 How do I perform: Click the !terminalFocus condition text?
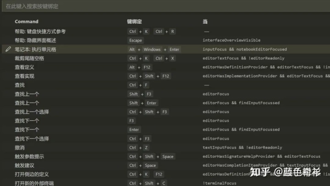click(220, 183)
